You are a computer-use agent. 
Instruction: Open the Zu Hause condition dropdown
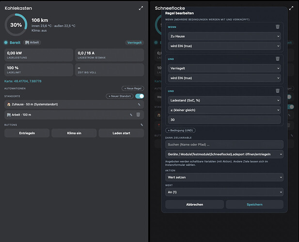coord(224,36)
